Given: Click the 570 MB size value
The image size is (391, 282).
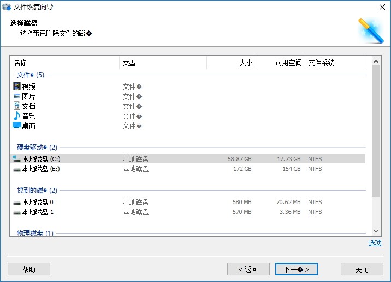Looking at the screenshot, I should click(242, 212).
